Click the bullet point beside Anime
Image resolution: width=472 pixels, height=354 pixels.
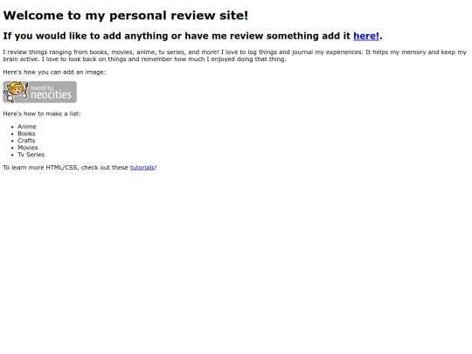coord(12,127)
